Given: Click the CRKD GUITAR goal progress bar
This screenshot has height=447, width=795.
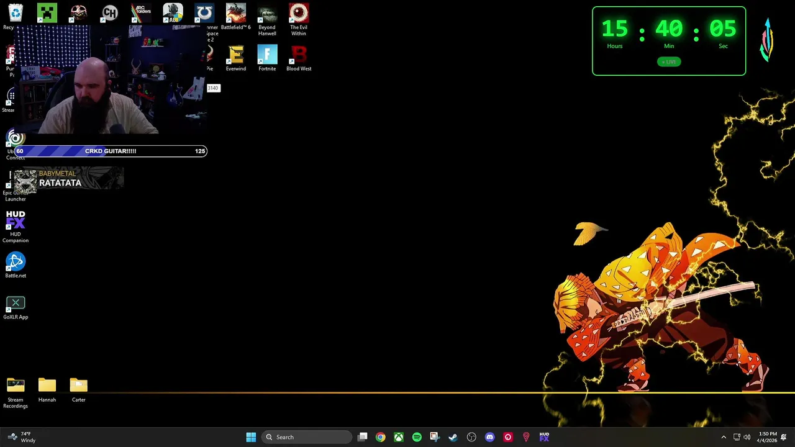Looking at the screenshot, I should tap(111, 151).
